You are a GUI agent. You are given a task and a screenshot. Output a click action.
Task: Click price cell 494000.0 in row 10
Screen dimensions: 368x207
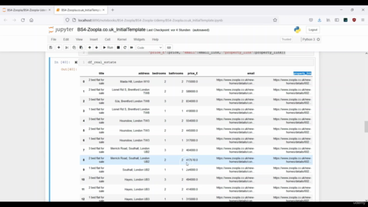[192, 179]
